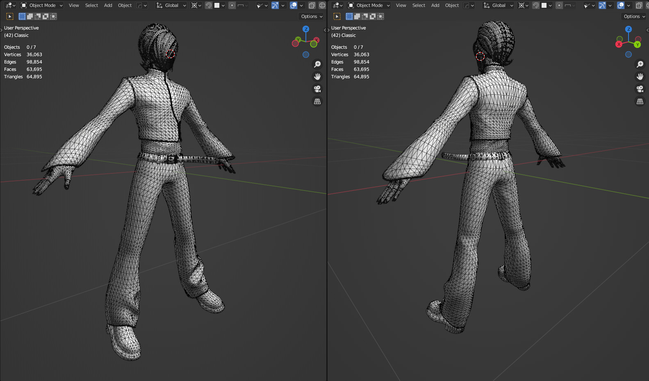Open object visibility filter dropdown in left viewport

[262, 5]
